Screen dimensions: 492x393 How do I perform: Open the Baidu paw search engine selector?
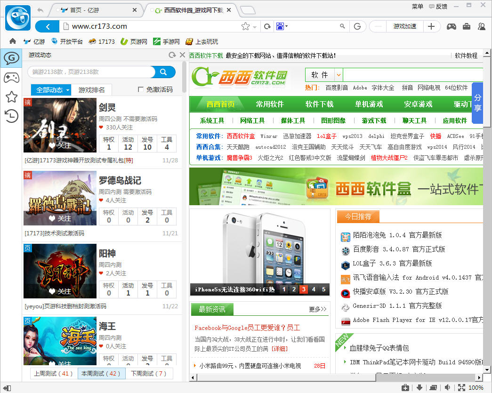(282, 26)
